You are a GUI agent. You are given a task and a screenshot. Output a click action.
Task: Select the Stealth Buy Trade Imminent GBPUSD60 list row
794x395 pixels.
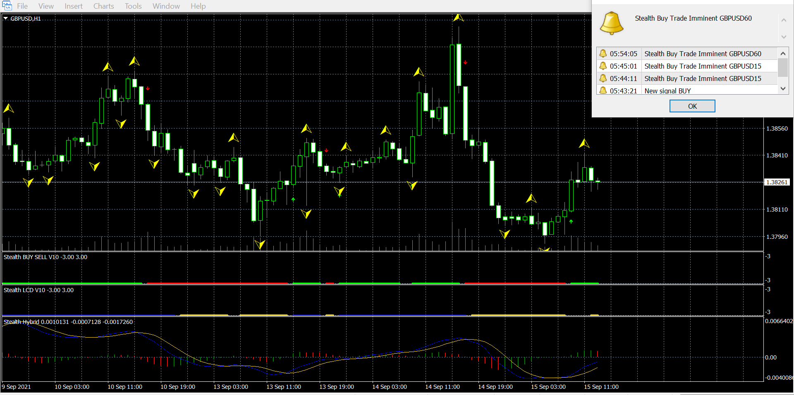point(702,54)
